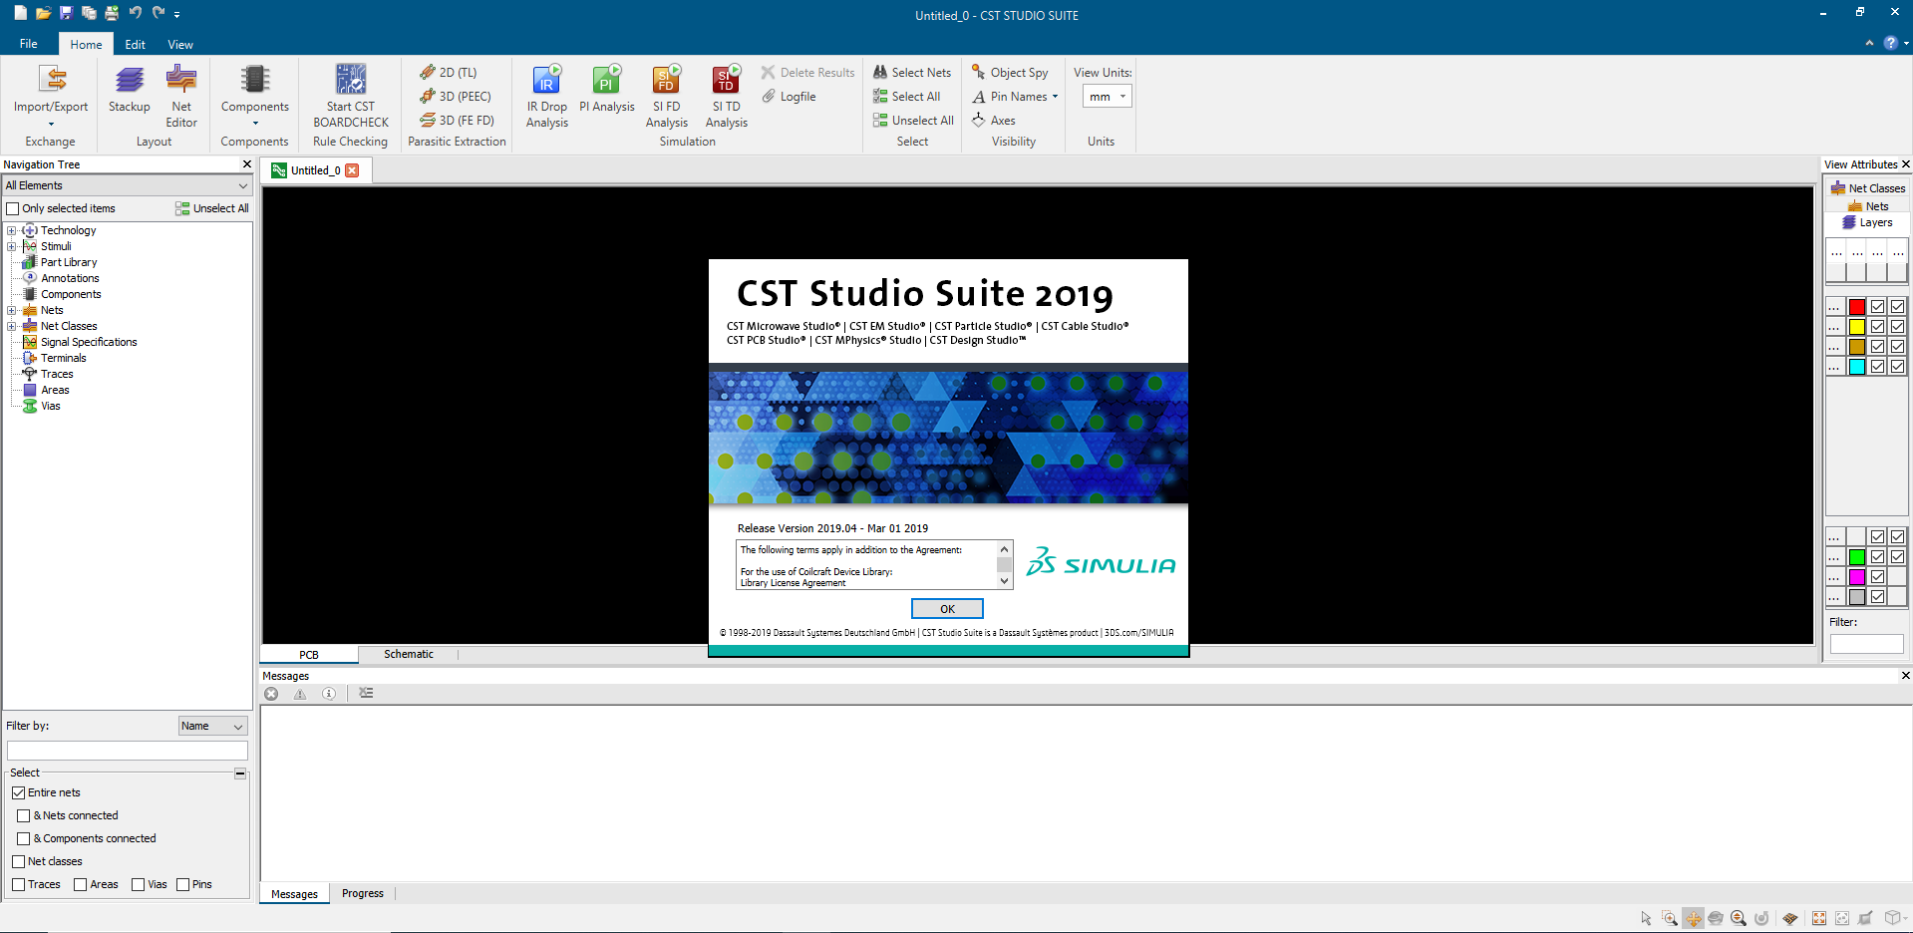
Task: Activate the Object Spy tool
Action: click(x=1010, y=73)
